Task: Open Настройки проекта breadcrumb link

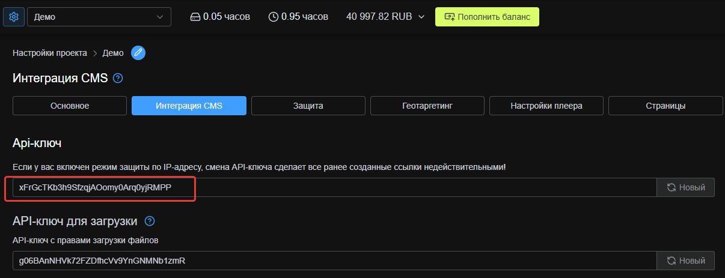Action: (50, 53)
